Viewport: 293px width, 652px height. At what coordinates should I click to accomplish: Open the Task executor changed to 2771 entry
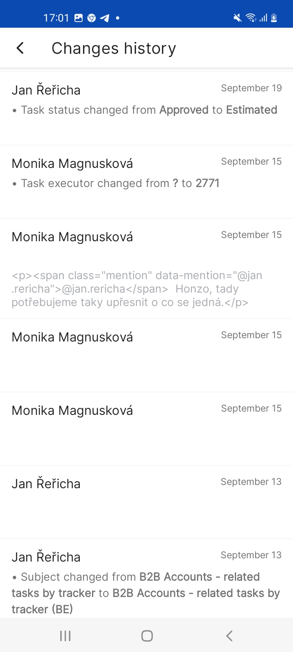[120, 183]
